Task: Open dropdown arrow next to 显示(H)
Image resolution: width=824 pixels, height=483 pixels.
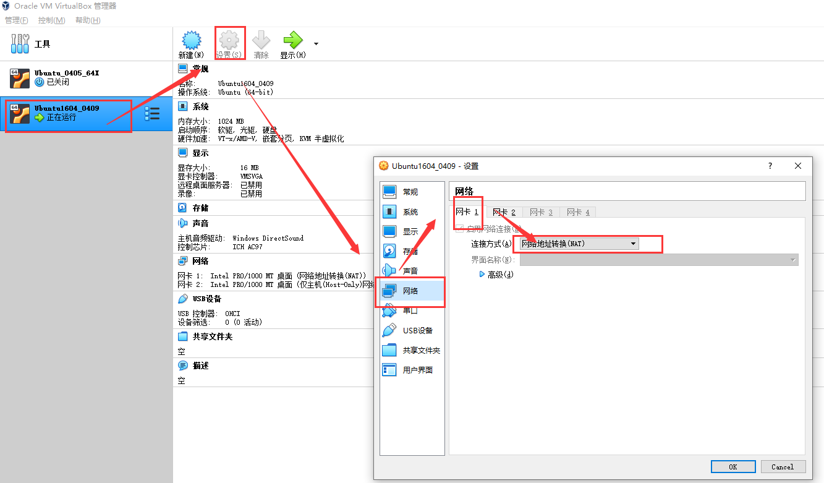Action: click(x=316, y=44)
